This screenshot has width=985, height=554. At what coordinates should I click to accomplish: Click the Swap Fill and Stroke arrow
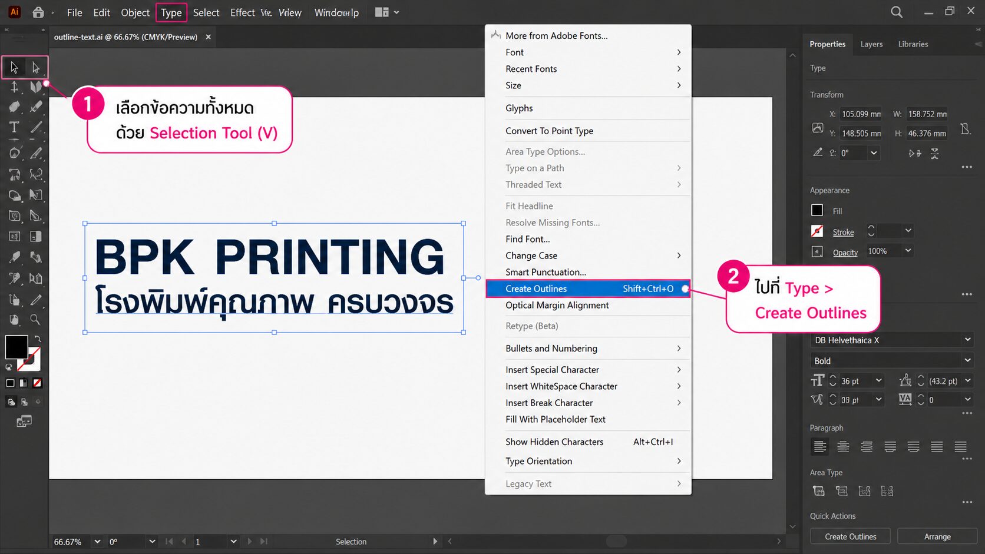(38, 339)
